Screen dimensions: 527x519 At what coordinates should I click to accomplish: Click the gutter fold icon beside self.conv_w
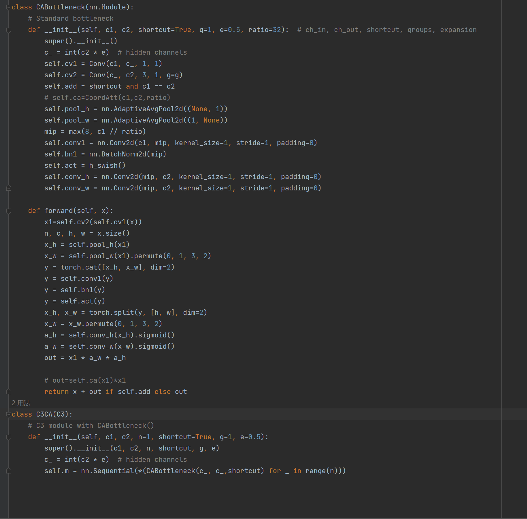tap(8, 188)
